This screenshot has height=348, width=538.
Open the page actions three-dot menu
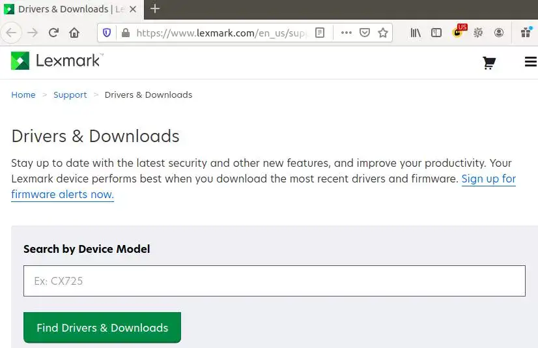coord(347,33)
